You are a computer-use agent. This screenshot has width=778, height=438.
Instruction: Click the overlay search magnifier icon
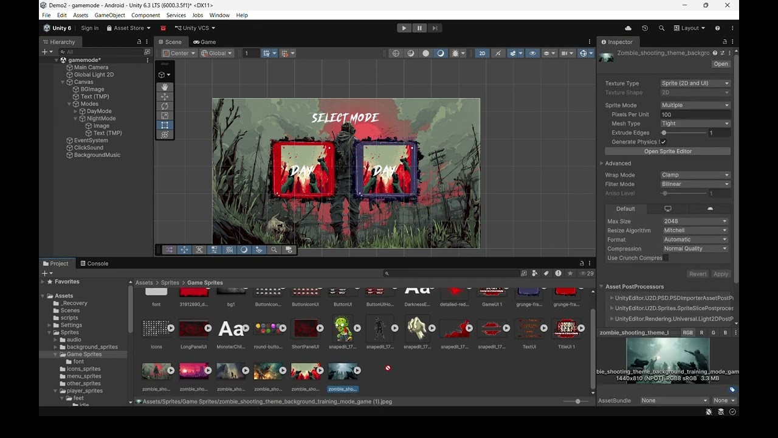coord(274,250)
